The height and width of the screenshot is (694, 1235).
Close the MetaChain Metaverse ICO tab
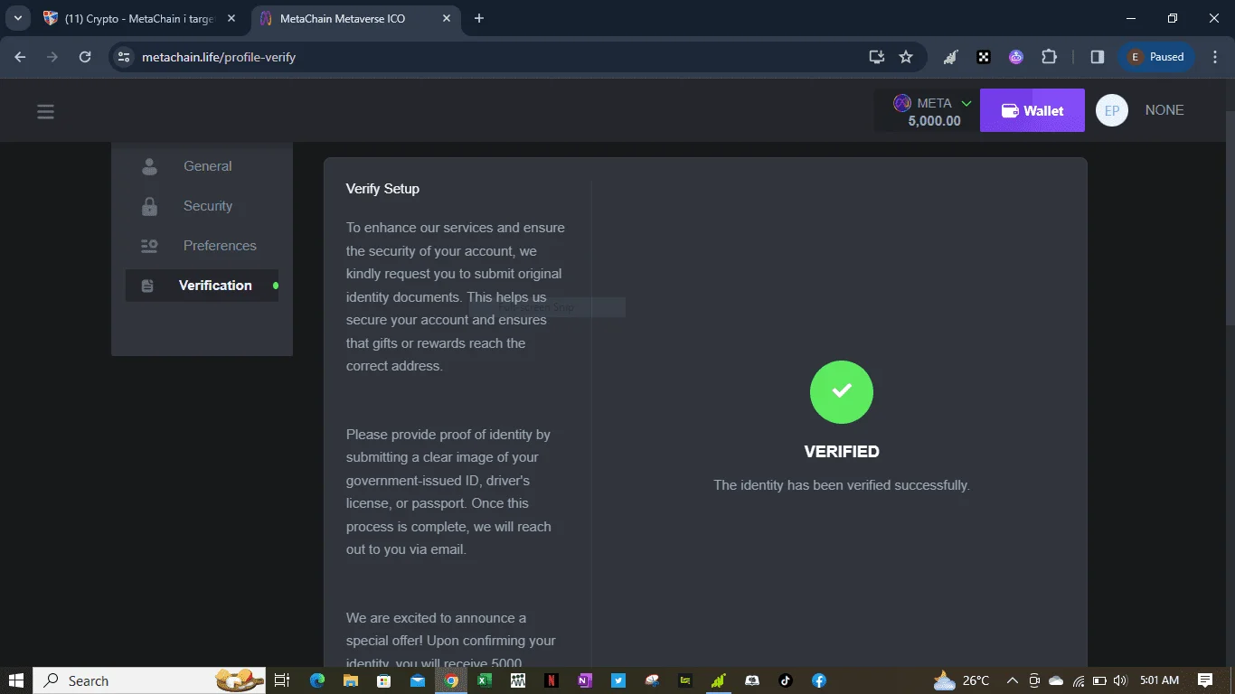tap(447, 18)
